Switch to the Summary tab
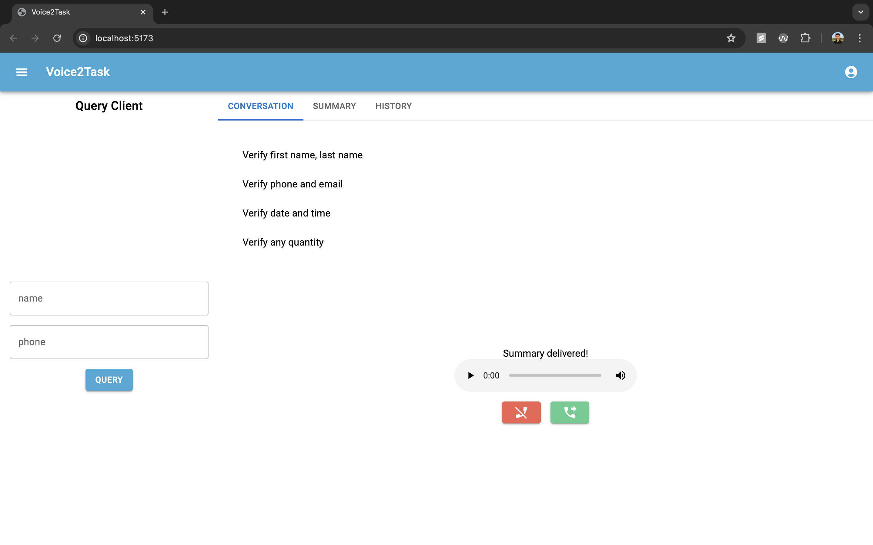The image size is (873, 545). (334, 106)
